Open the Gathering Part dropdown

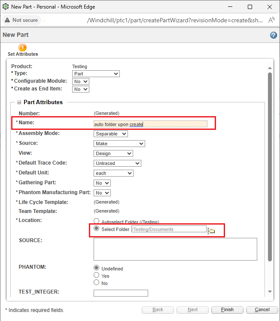click(x=102, y=183)
